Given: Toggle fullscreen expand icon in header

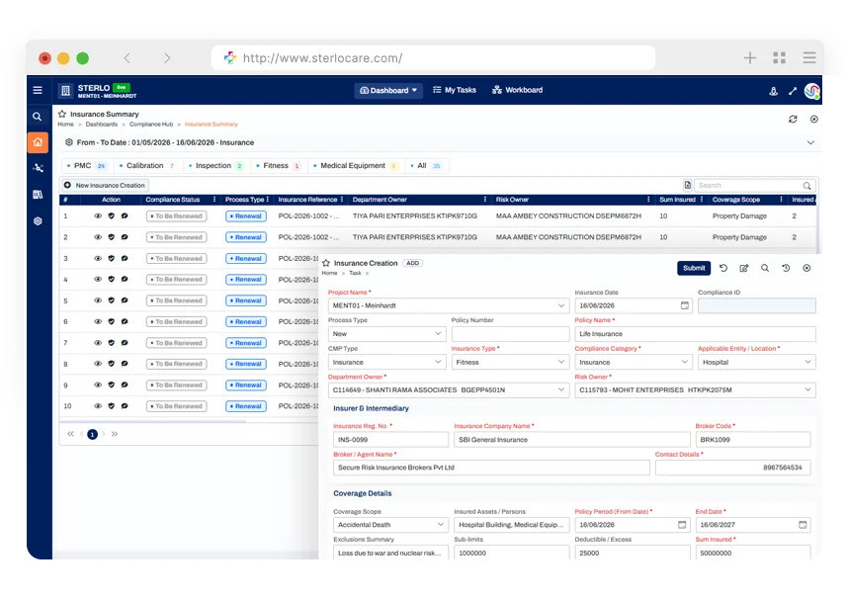Looking at the screenshot, I should (x=793, y=91).
